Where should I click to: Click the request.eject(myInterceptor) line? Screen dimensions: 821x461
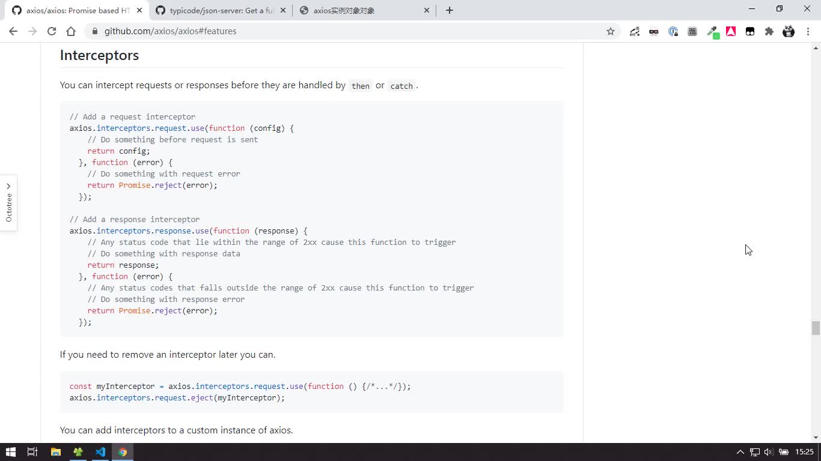177,398
